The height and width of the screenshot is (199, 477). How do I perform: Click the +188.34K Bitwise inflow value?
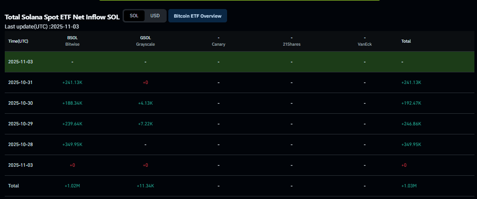coord(73,103)
